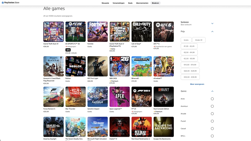251x141 pixels.
Task: Collapse the Genre filter section
Action: pos(212,91)
